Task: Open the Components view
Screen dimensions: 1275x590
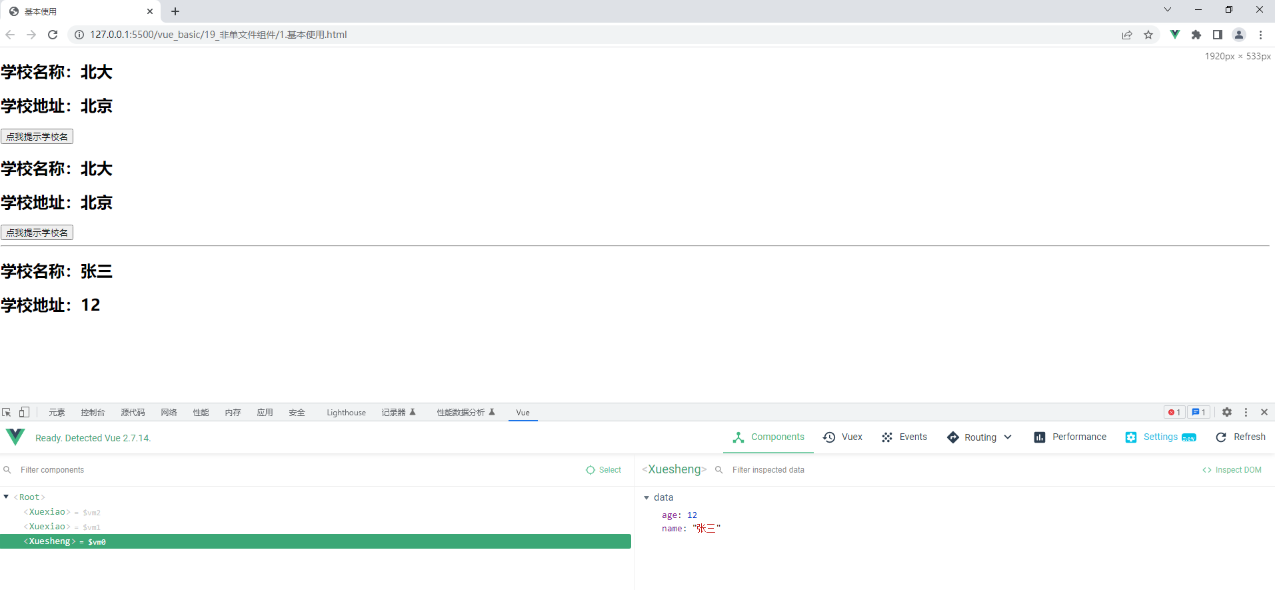Action: (768, 437)
